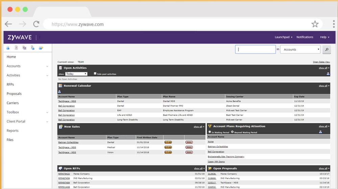Activate the Batman Collectibles dental sale

168,143
